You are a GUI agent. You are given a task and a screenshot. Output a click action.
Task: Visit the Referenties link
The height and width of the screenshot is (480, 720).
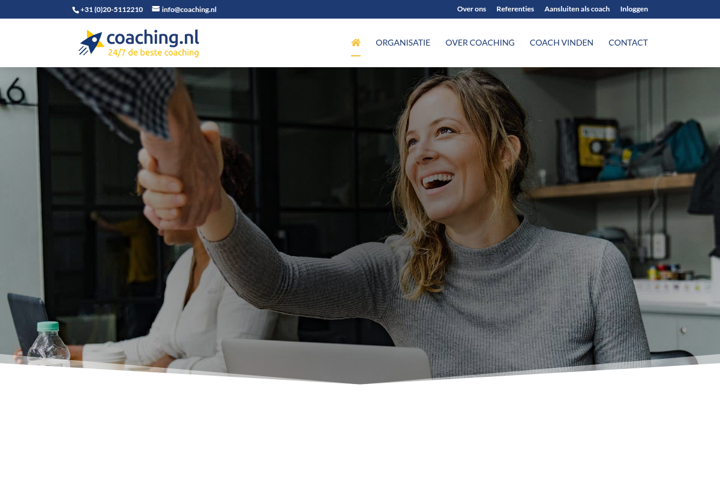pyautogui.click(x=515, y=9)
